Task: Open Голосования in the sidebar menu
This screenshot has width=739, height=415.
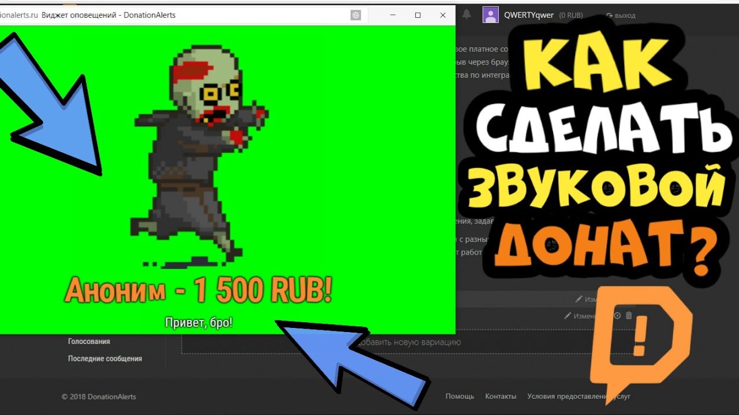Action: click(x=89, y=341)
